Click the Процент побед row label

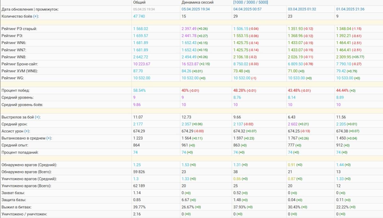tap(16, 90)
